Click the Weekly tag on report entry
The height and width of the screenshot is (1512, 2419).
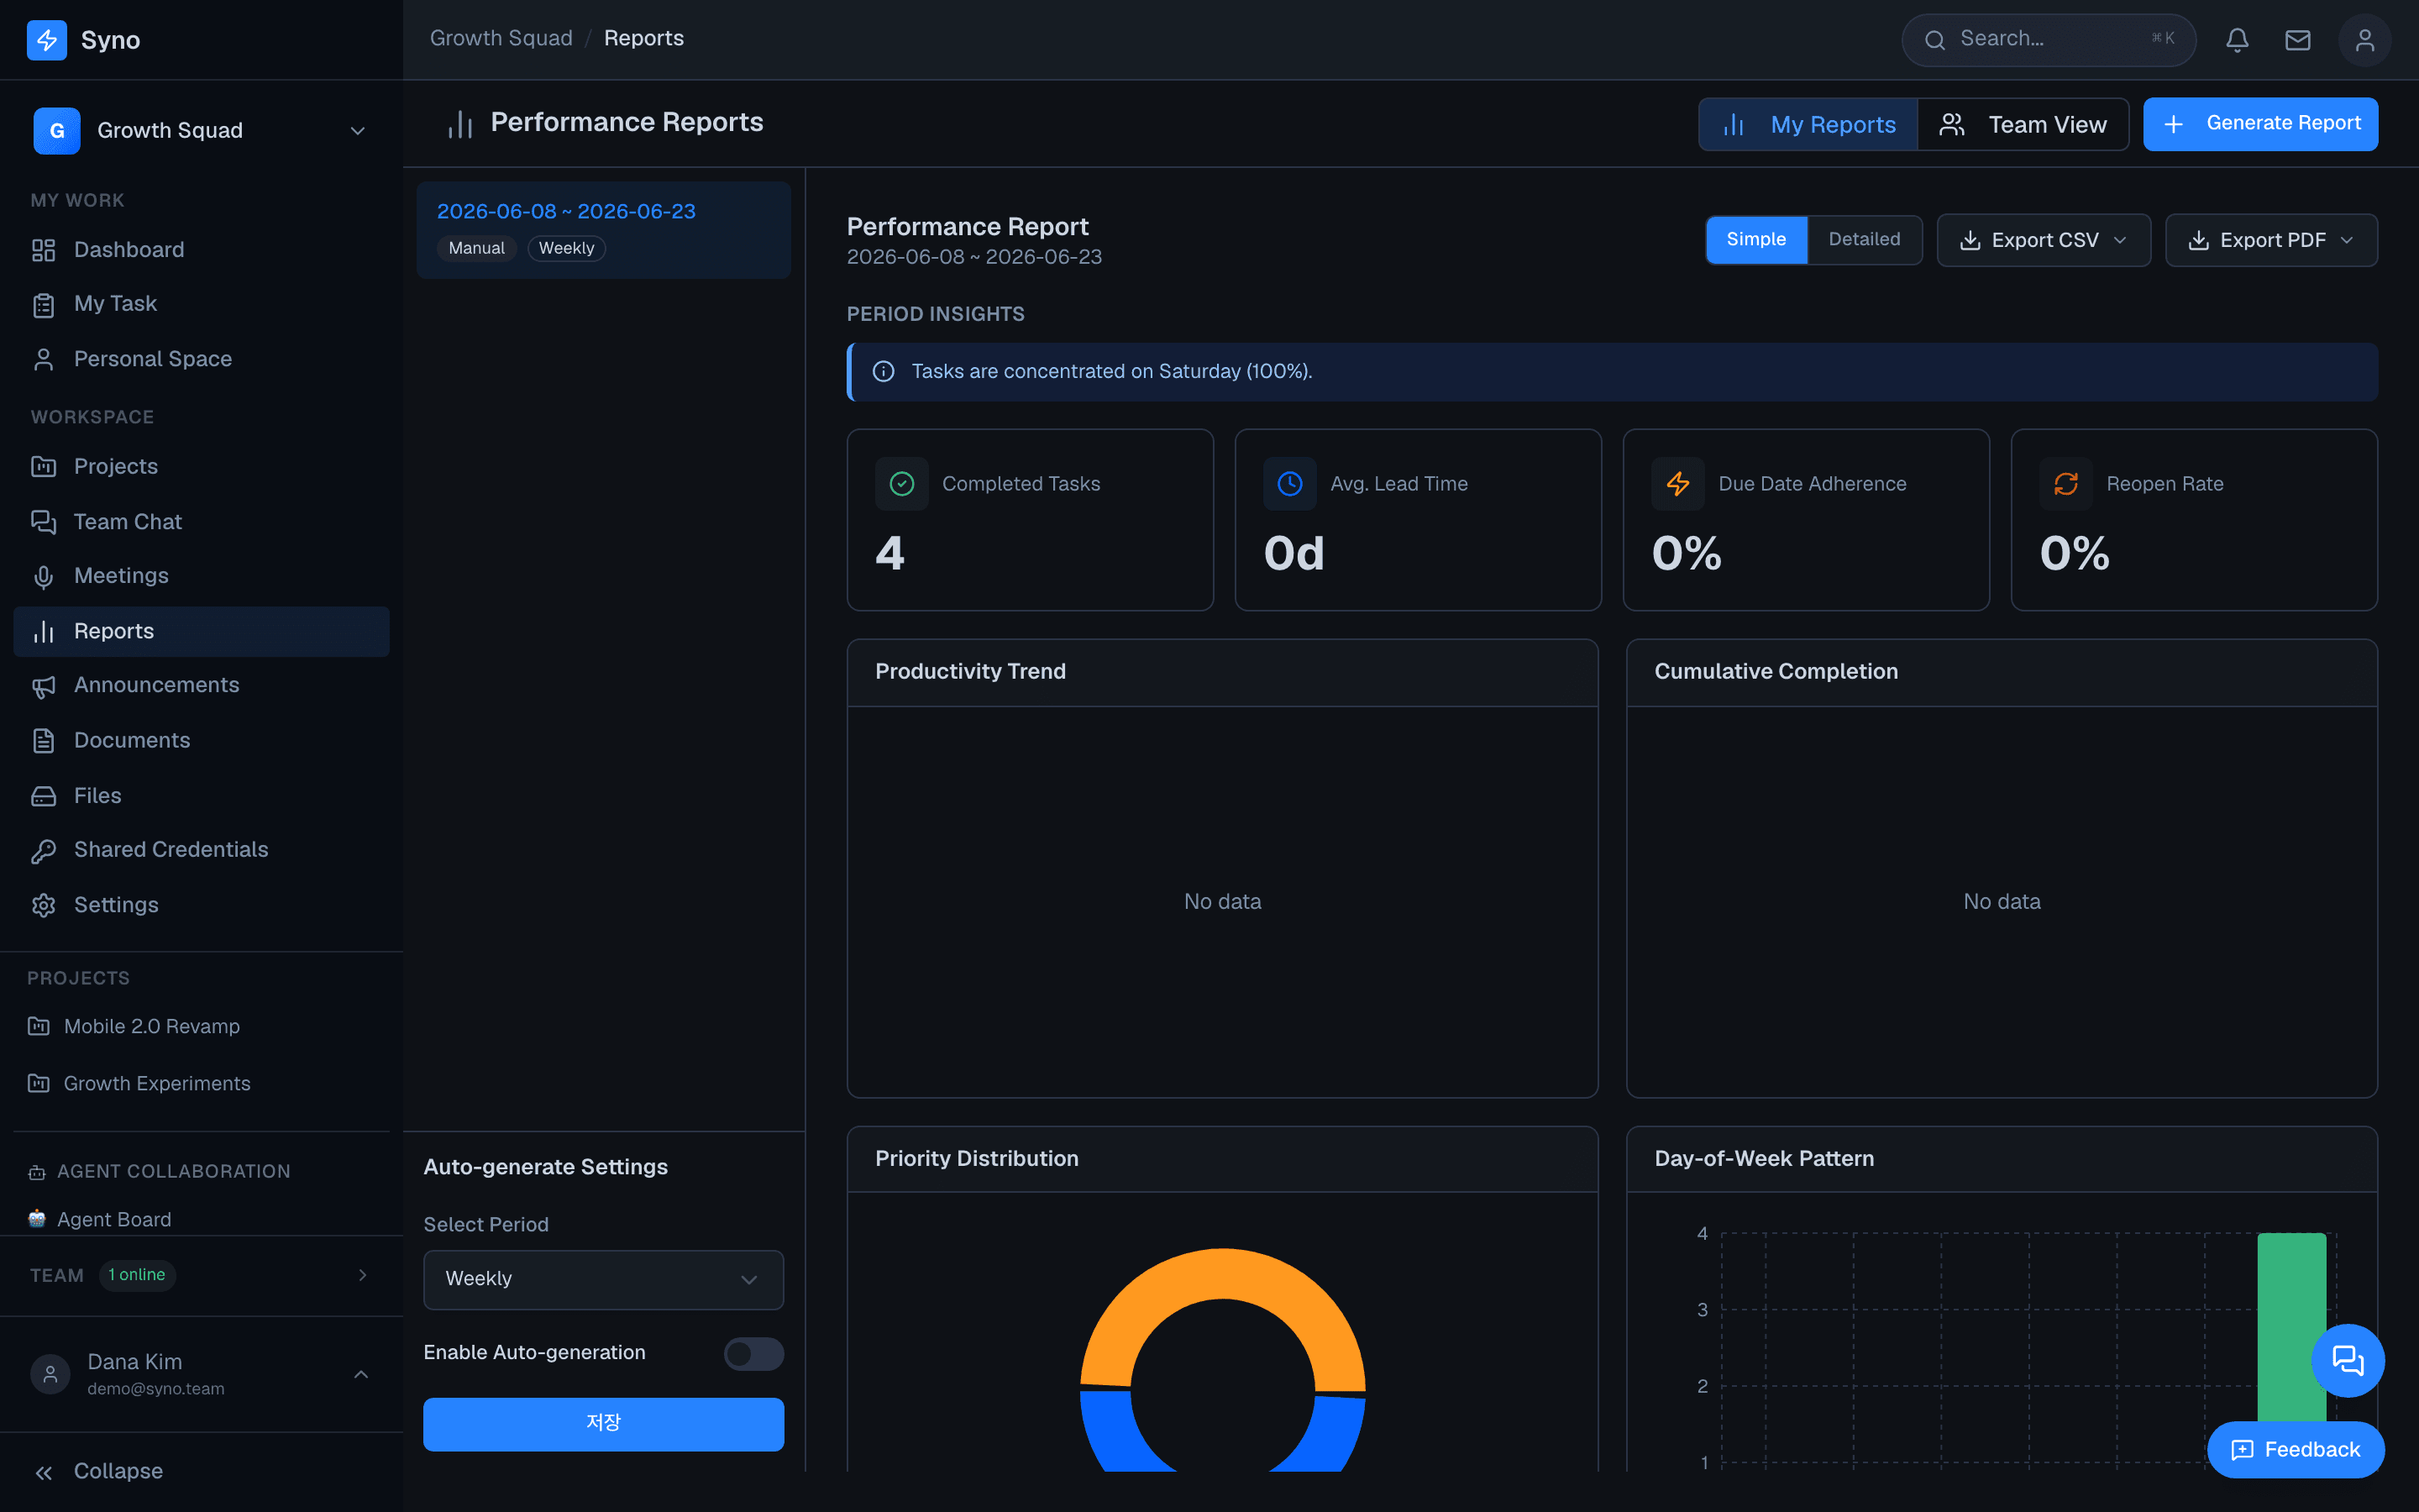click(x=567, y=249)
